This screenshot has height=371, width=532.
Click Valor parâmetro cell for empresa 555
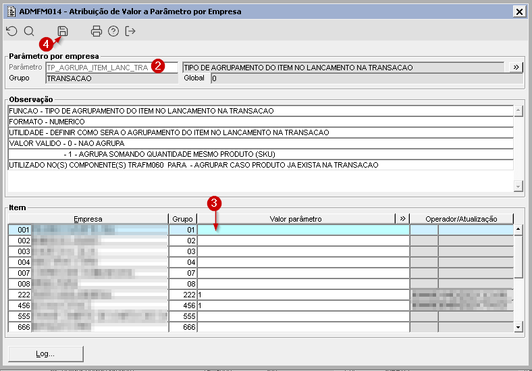[x=303, y=317]
